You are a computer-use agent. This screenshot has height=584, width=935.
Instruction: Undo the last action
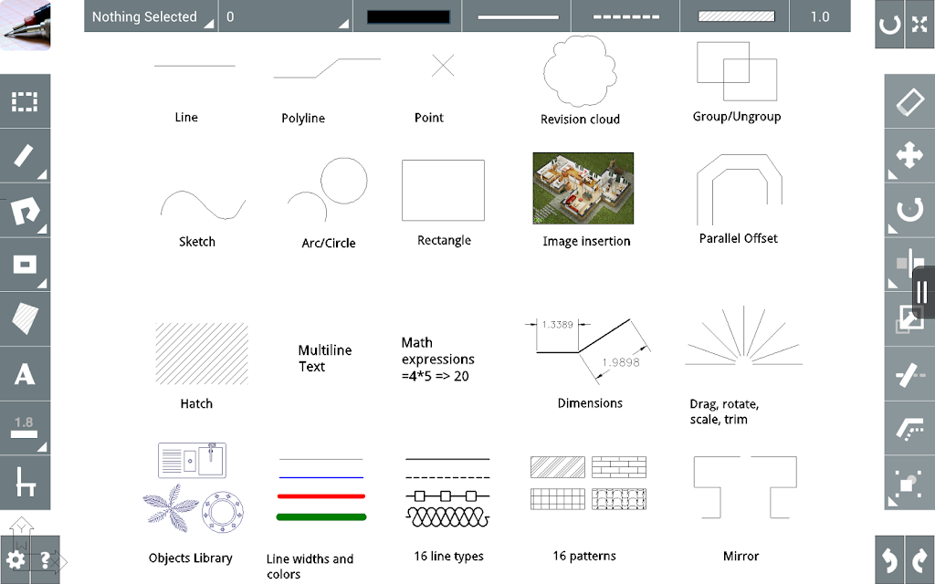coord(889,559)
